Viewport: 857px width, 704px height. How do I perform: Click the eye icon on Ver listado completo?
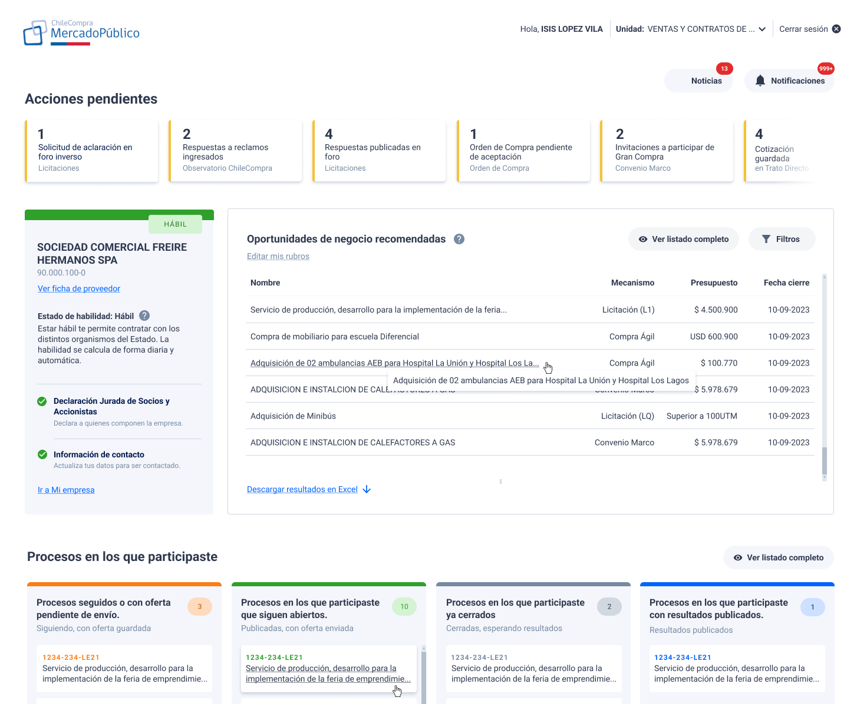[x=642, y=239]
